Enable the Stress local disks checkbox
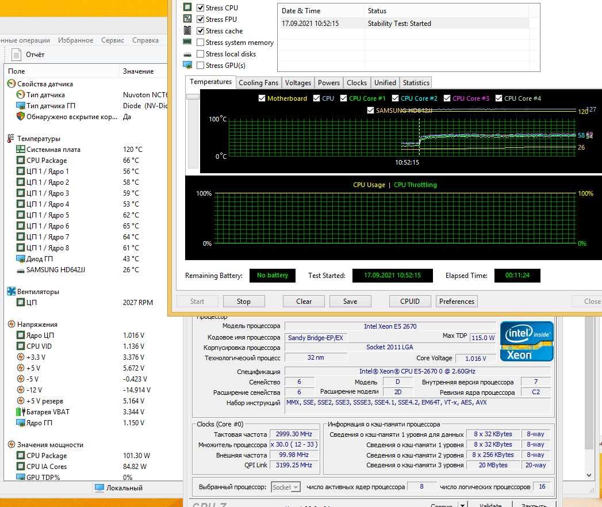The image size is (602, 507). tap(200, 54)
